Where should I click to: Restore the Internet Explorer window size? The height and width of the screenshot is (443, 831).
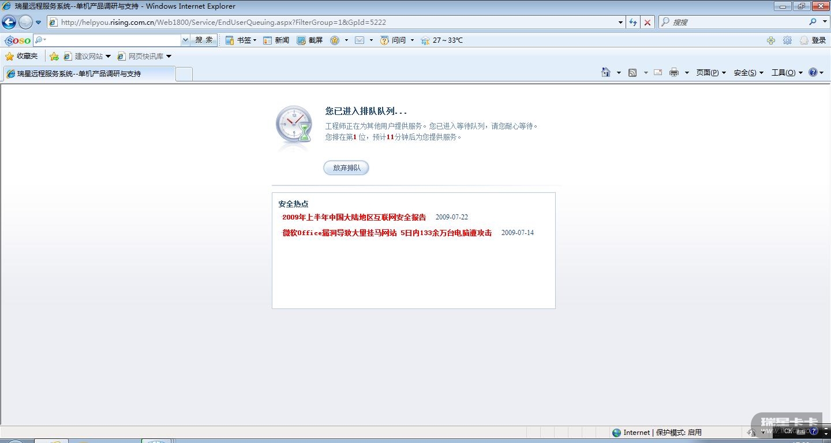(x=802, y=6)
